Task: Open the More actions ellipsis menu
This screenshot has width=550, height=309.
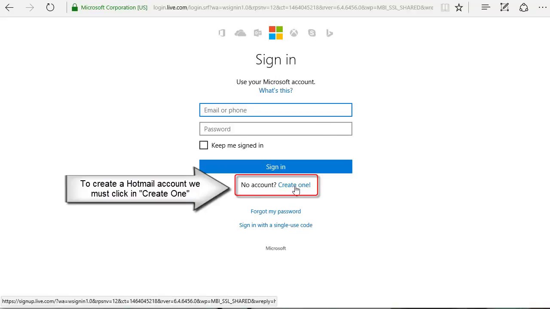Action: (542, 7)
